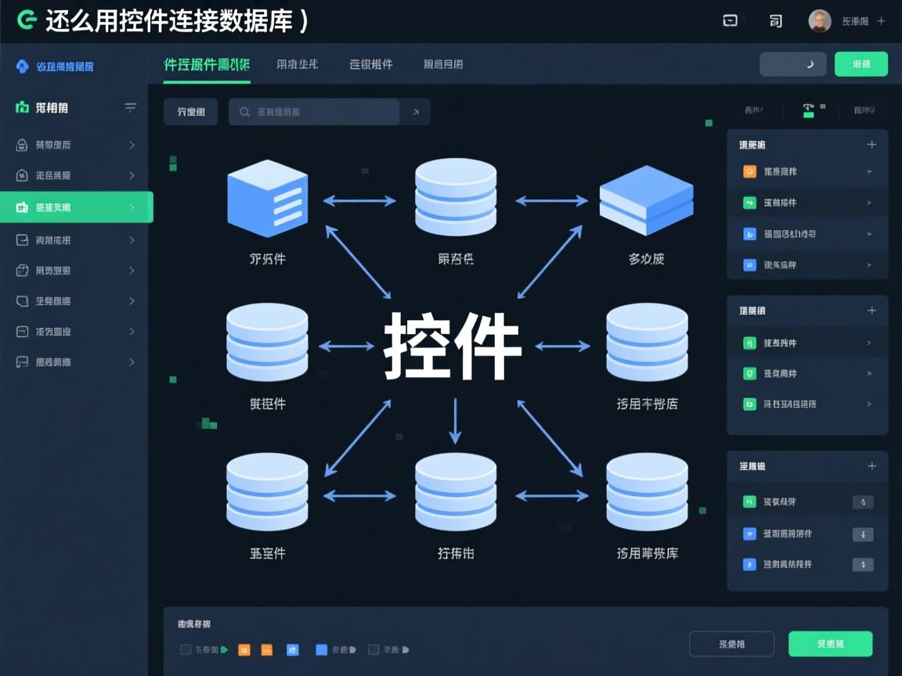The height and width of the screenshot is (676, 902).
Task: Click the orange color swatch in the bottom legend
Action: point(245,649)
